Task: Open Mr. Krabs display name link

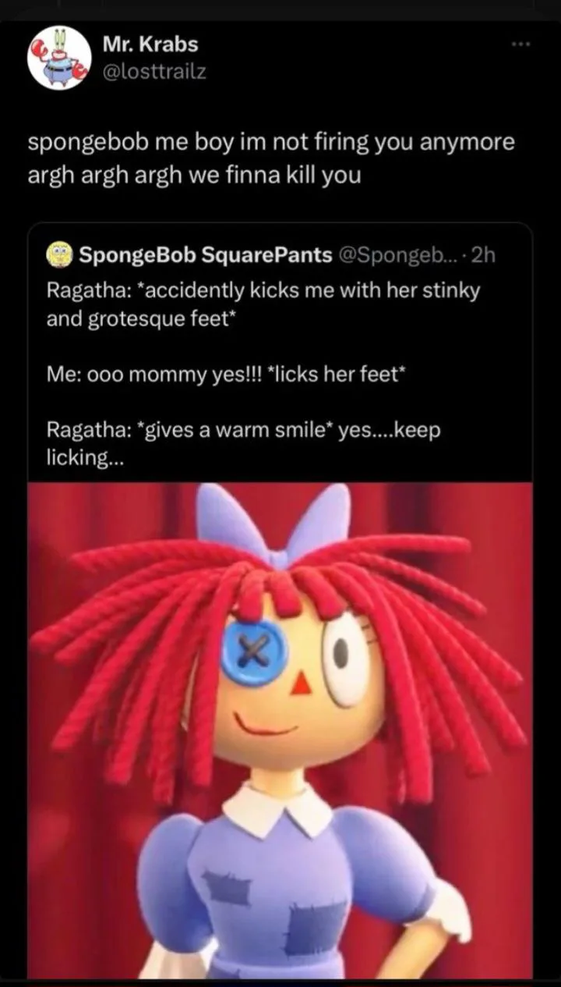Action: [x=150, y=44]
